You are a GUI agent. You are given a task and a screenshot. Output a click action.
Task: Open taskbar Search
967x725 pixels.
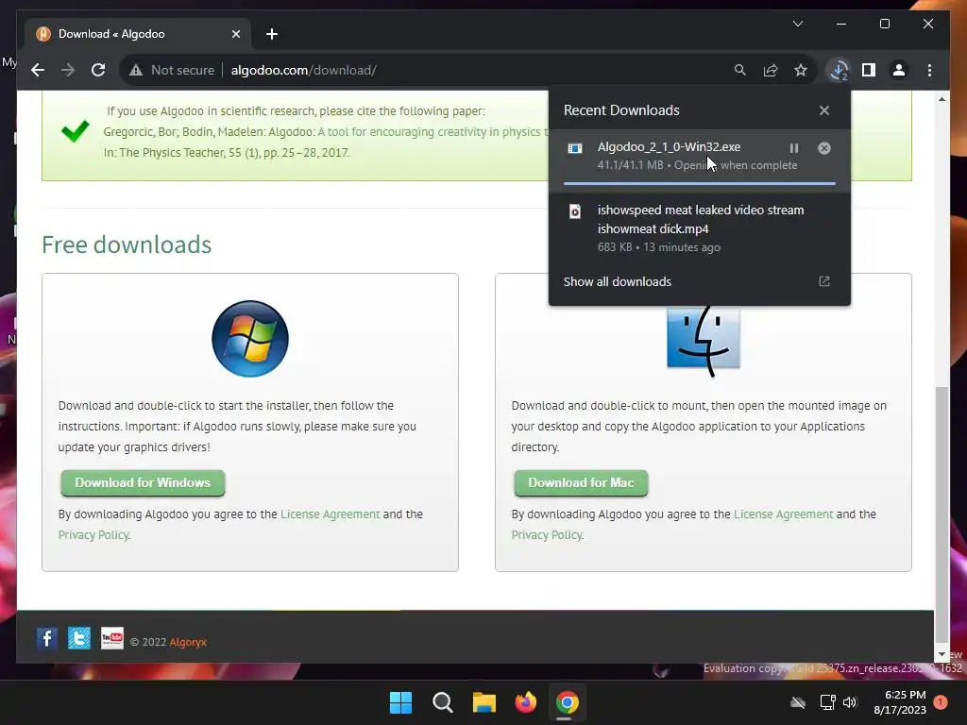(442, 702)
